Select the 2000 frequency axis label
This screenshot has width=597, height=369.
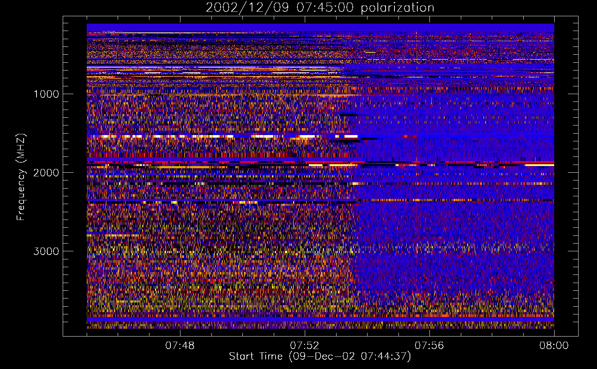(46, 173)
